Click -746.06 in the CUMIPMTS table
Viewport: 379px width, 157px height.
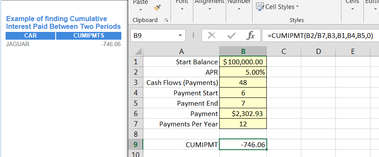click(x=111, y=44)
